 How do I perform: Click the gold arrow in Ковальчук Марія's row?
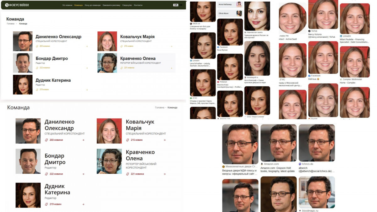tap(172, 46)
